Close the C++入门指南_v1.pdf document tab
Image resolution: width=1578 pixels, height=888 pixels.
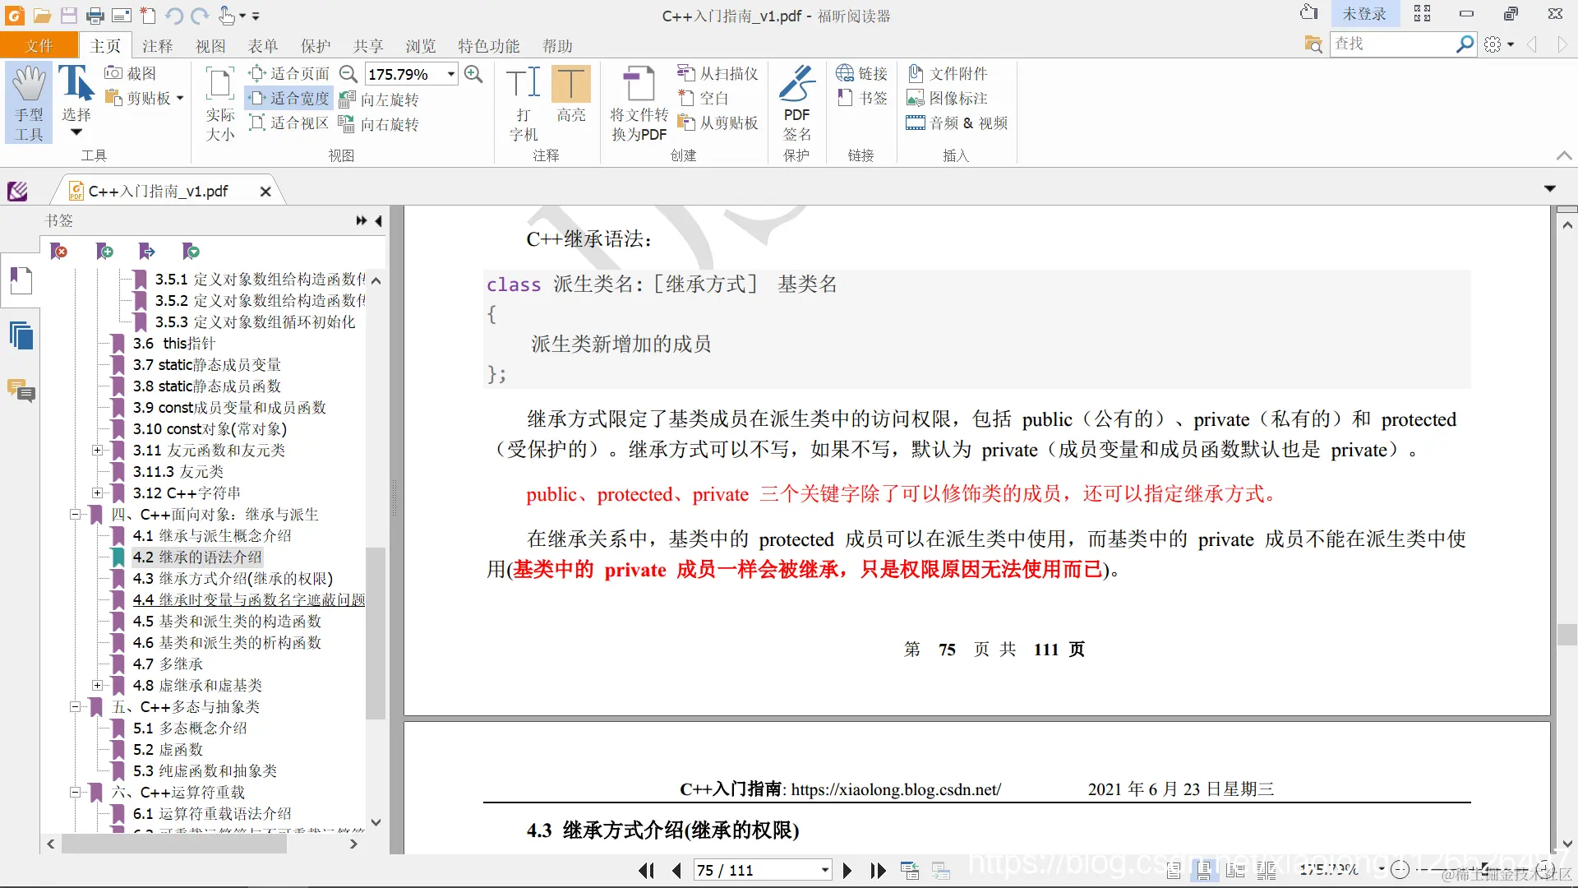[x=265, y=192]
